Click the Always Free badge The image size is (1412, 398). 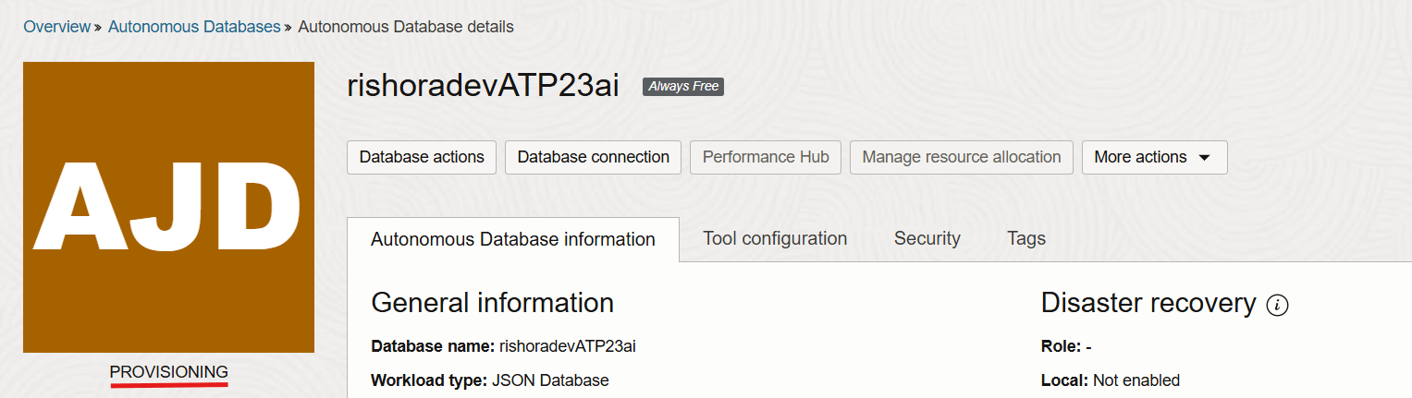coord(682,87)
